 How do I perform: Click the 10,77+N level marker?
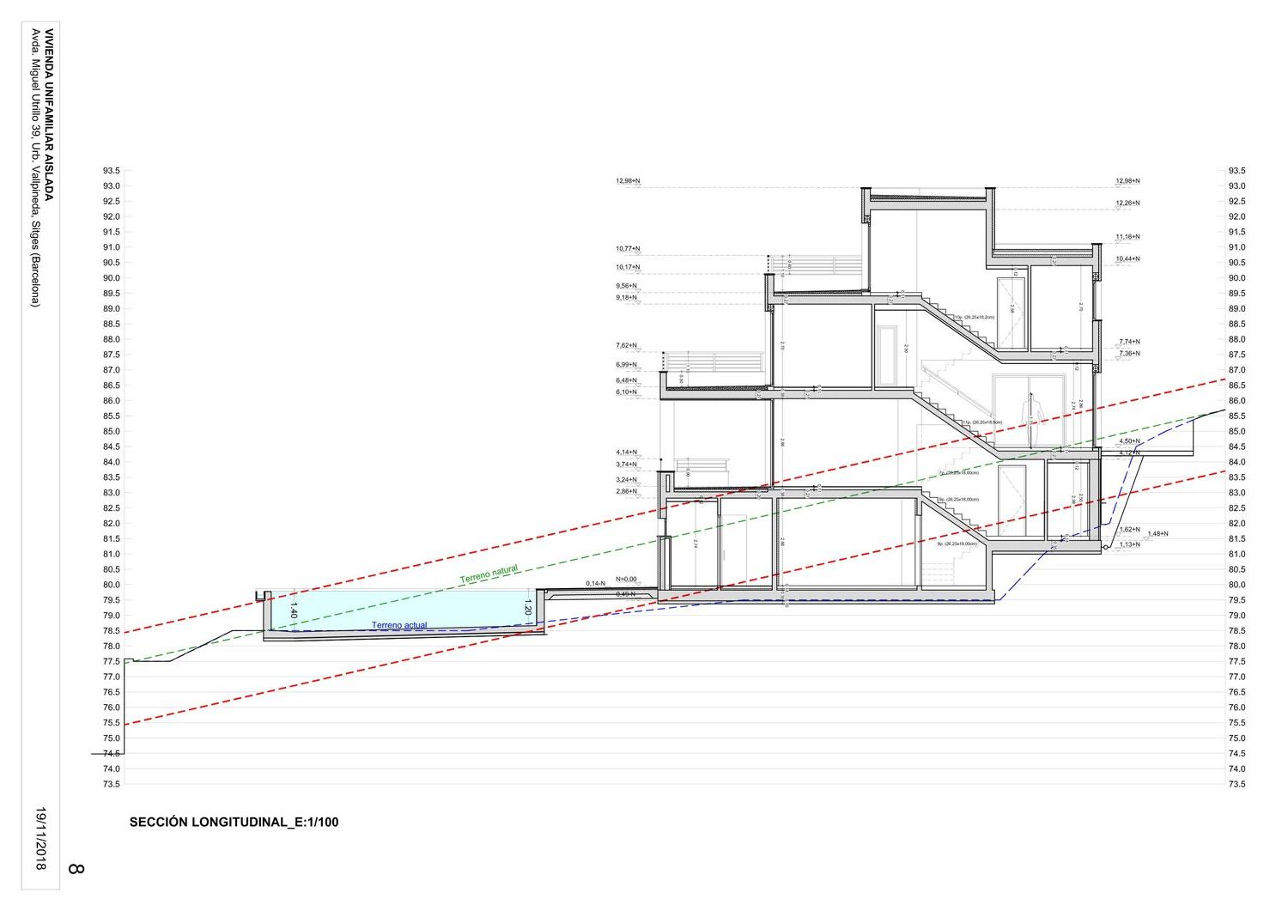pos(627,248)
